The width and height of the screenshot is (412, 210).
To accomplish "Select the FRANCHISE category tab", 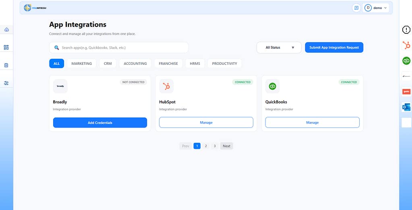I will (168, 64).
